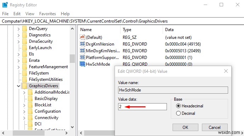
Task: Open the File menu
Action: 5,14
